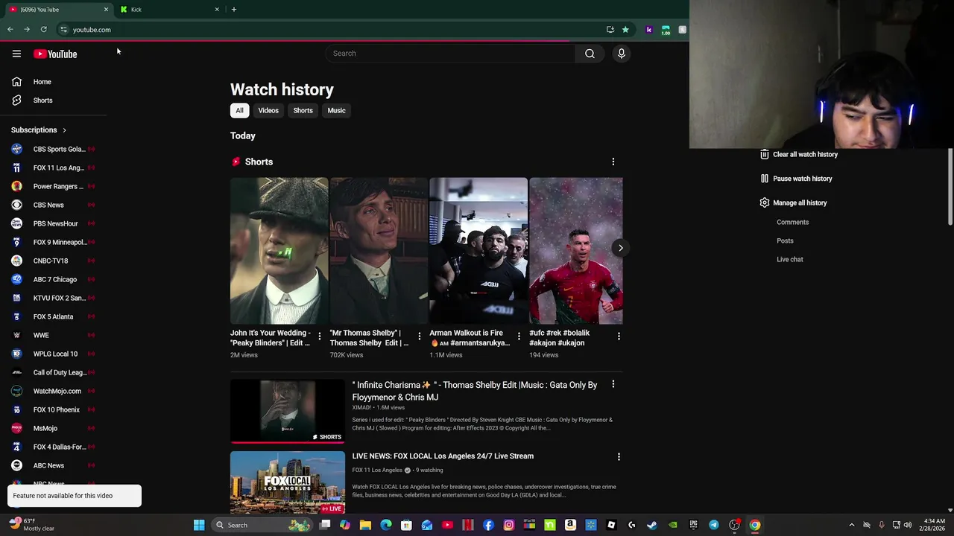Open Telegram from the taskbar
Screen dimensions: 954x536
pos(714,525)
